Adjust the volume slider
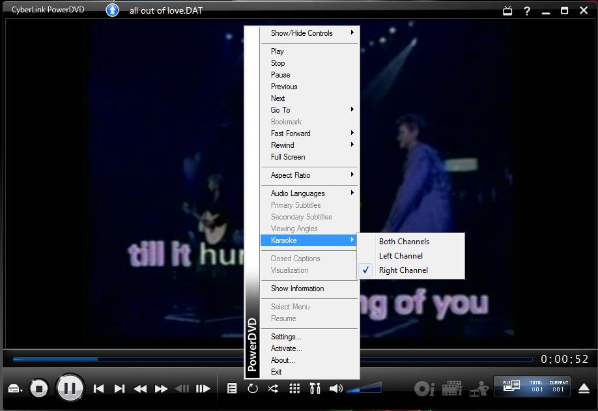This screenshot has width=598, height=411. pos(362,386)
